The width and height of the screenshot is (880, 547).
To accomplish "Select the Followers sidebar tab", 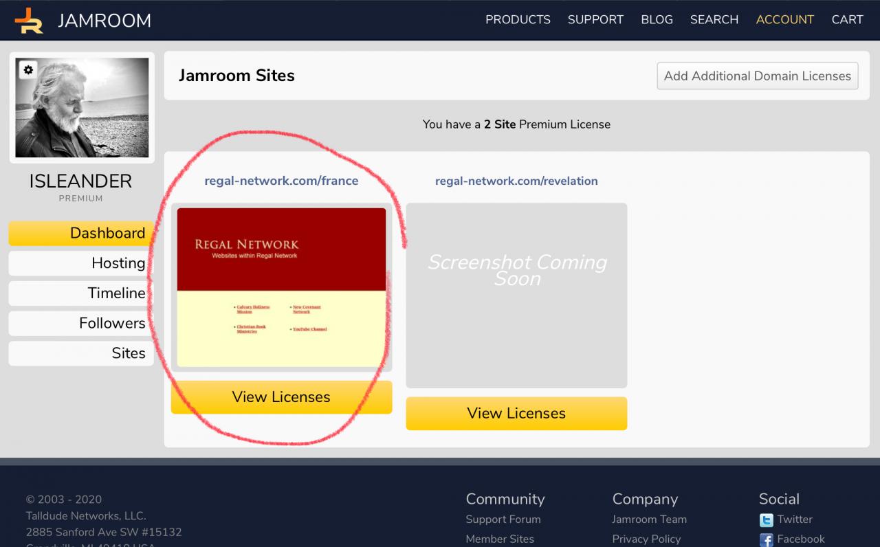I will 81,323.
